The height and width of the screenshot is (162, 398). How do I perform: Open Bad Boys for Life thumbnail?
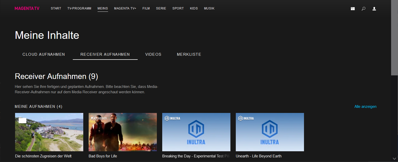[123, 132]
